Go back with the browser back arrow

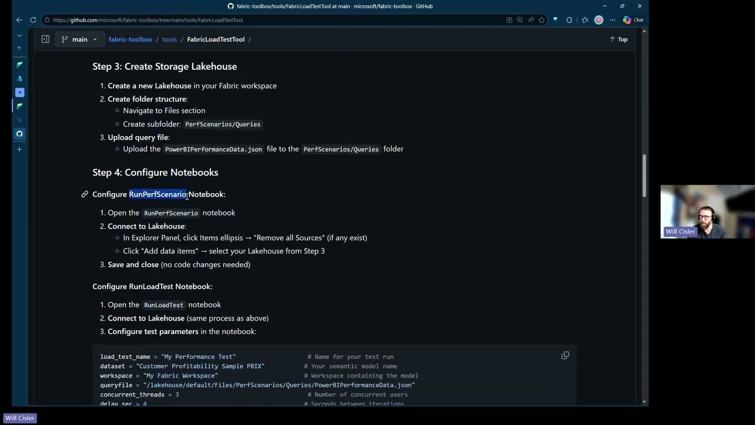[x=19, y=20]
